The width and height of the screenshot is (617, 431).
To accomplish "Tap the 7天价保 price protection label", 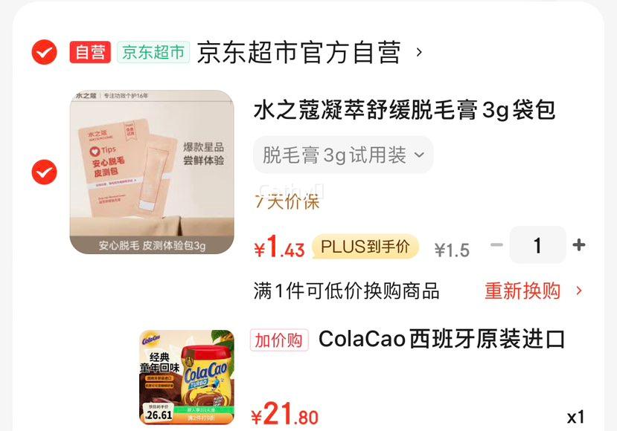I will click(287, 202).
